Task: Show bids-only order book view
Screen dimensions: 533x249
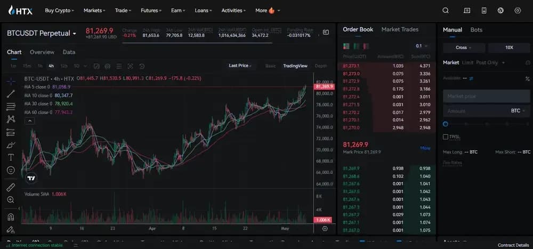Action: 356,46
